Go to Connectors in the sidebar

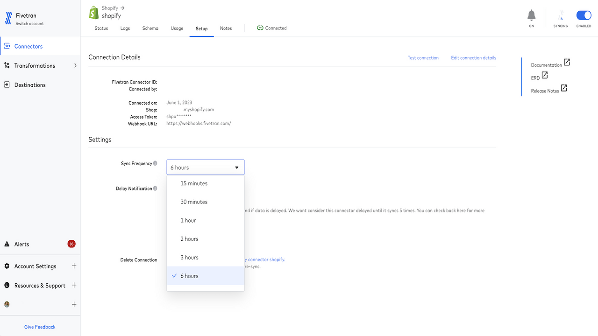(28, 46)
